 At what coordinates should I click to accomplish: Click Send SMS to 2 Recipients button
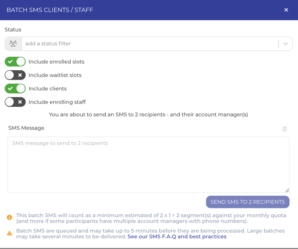(248, 202)
